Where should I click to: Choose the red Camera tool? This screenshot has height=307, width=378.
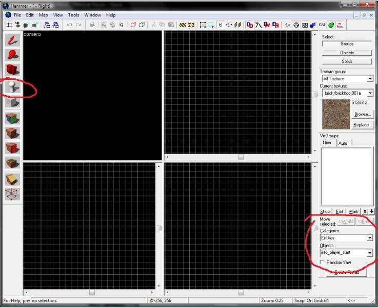12,70
